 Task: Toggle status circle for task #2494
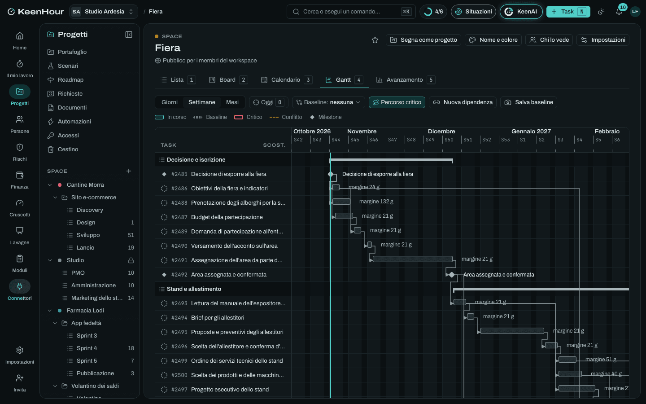[164, 318]
